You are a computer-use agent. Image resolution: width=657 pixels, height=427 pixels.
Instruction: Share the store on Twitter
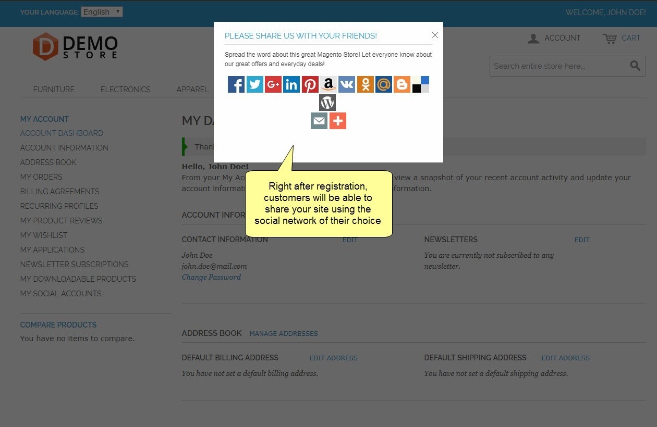[x=254, y=84]
